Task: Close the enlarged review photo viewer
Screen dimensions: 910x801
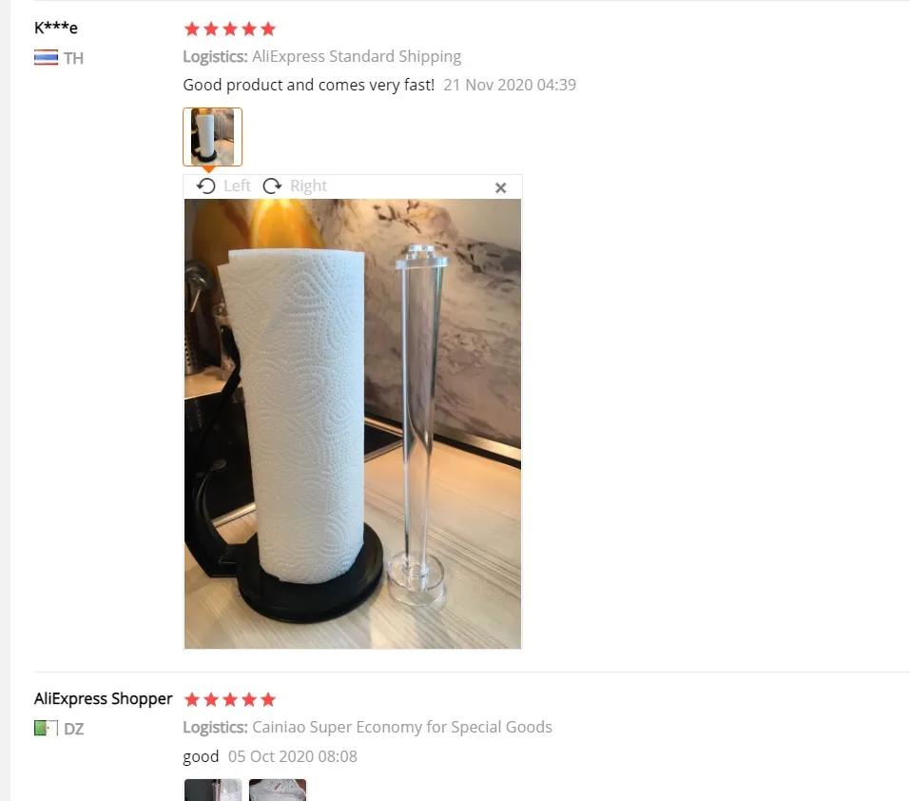Action: [x=501, y=187]
